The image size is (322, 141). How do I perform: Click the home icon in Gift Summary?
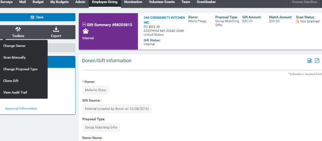85,31
